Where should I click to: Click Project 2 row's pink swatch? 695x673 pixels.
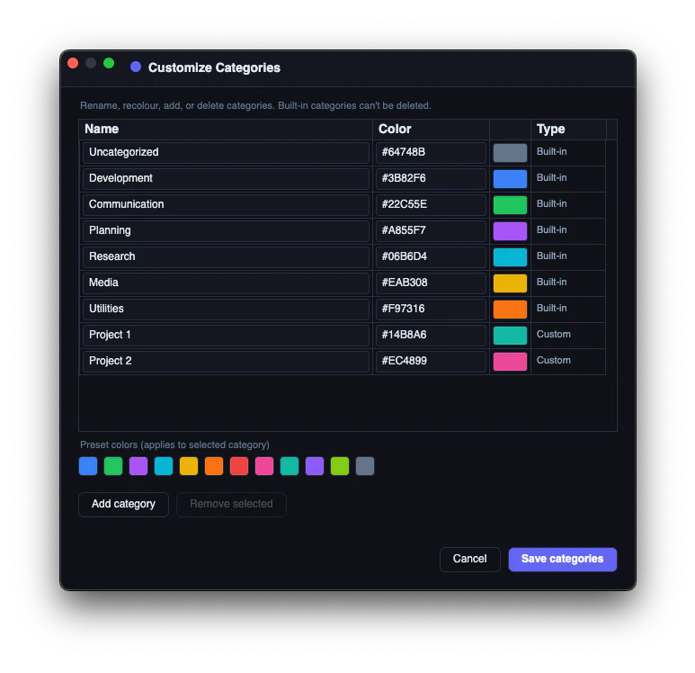[510, 362]
